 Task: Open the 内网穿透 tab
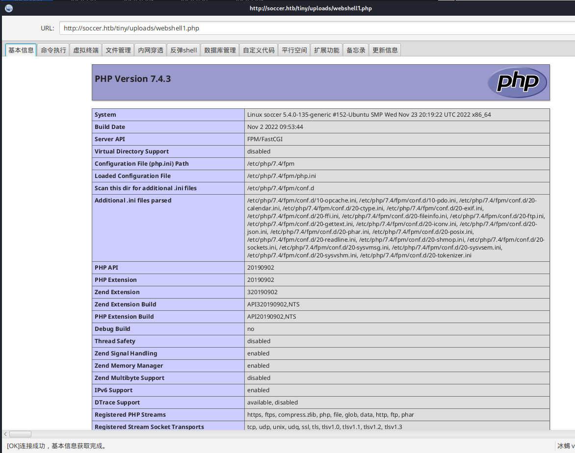click(151, 50)
